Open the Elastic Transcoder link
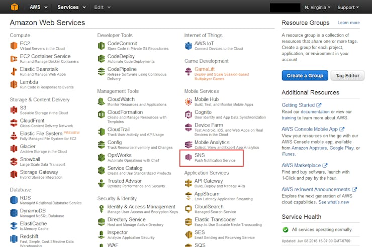Image resolution: width=372 pixels, height=247 pixels. (215, 219)
